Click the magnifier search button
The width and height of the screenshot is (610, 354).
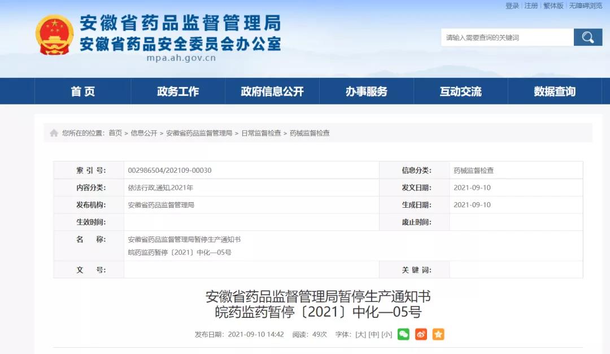click(588, 38)
